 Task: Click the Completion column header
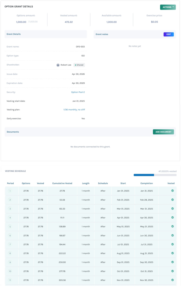click(x=147, y=183)
